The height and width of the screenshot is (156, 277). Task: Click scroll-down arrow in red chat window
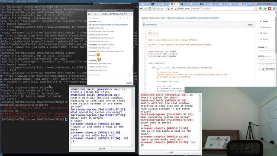(x=200, y=149)
